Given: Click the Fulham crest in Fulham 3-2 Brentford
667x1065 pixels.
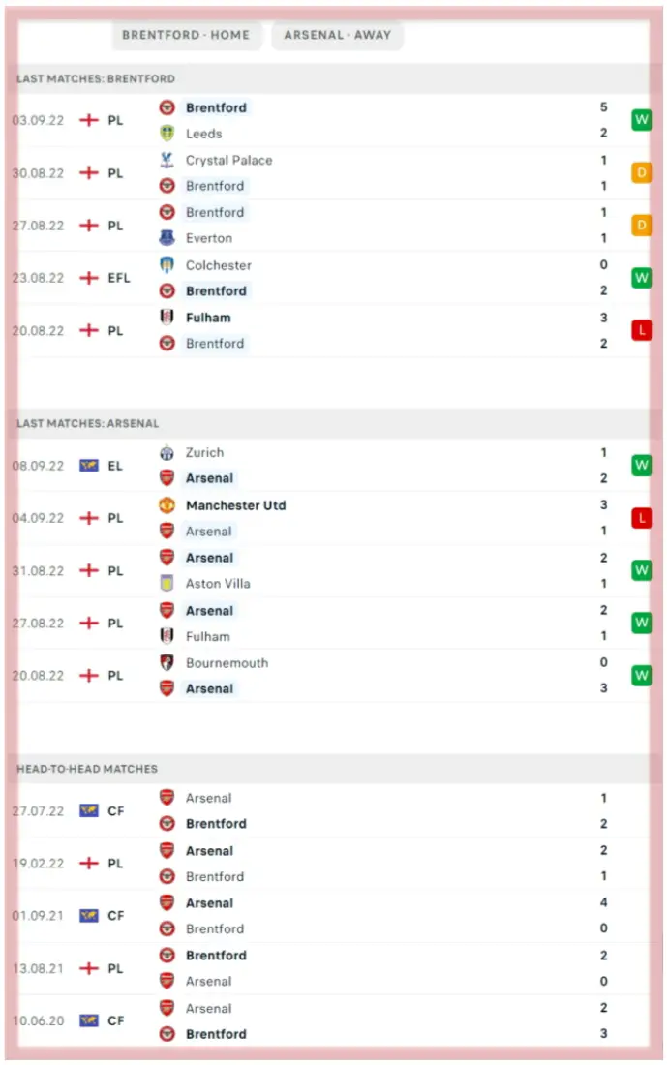Looking at the screenshot, I should (x=167, y=318).
